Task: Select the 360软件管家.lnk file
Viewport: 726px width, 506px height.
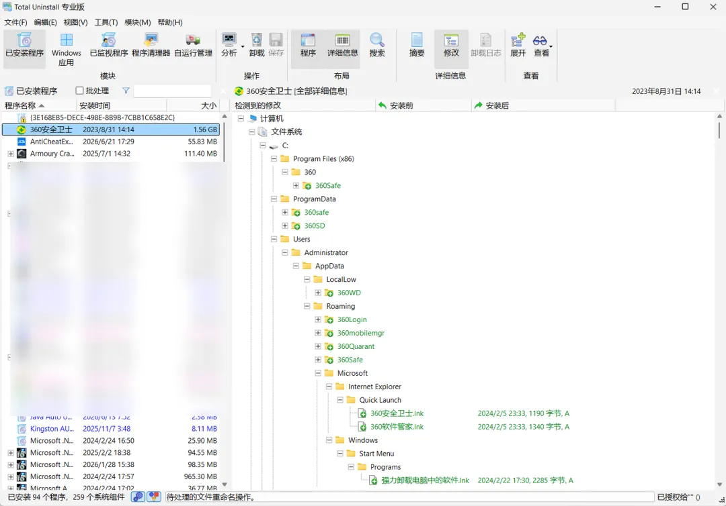Action: click(397, 427)
